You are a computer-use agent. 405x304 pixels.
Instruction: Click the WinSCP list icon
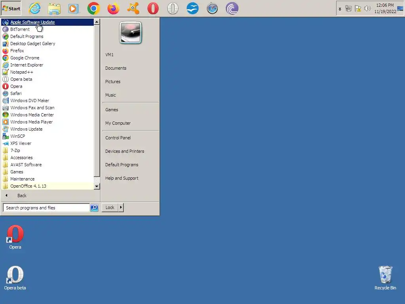6,136
